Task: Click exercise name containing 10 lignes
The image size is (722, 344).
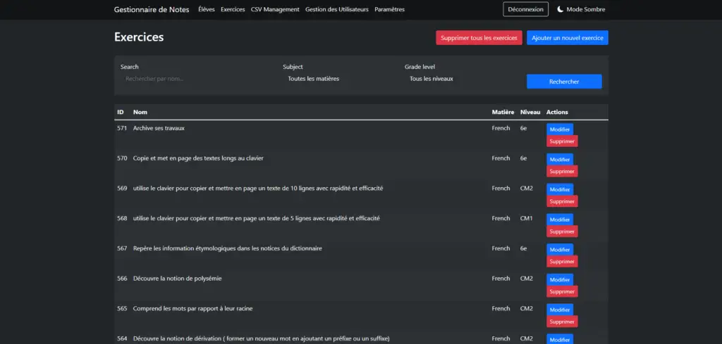Action: tap(258, 189)
